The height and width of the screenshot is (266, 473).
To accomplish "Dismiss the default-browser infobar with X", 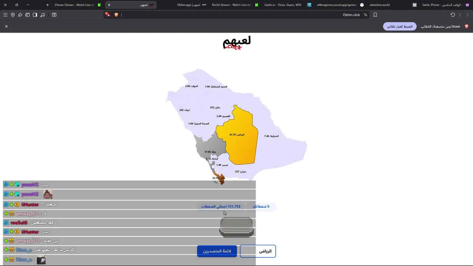I will click(x=6, y=26).
